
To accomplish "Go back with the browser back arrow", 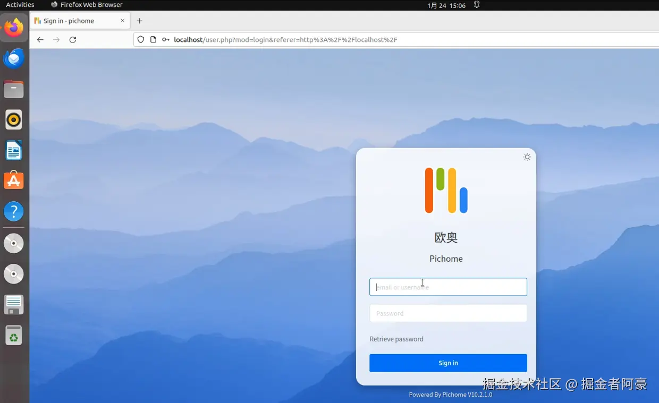I will 40,40.
